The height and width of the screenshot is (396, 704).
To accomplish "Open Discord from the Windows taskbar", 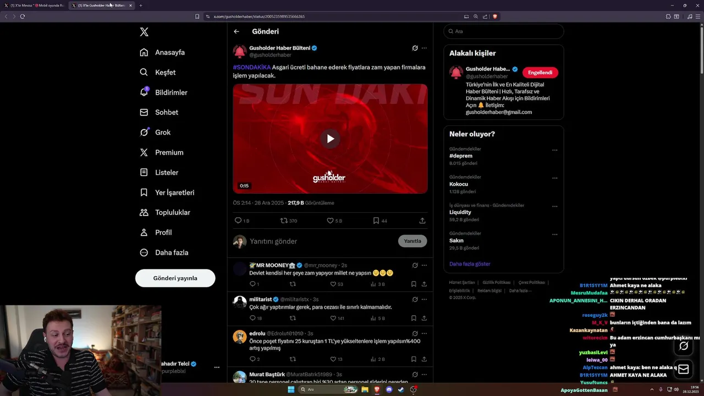I will point(389,389).
